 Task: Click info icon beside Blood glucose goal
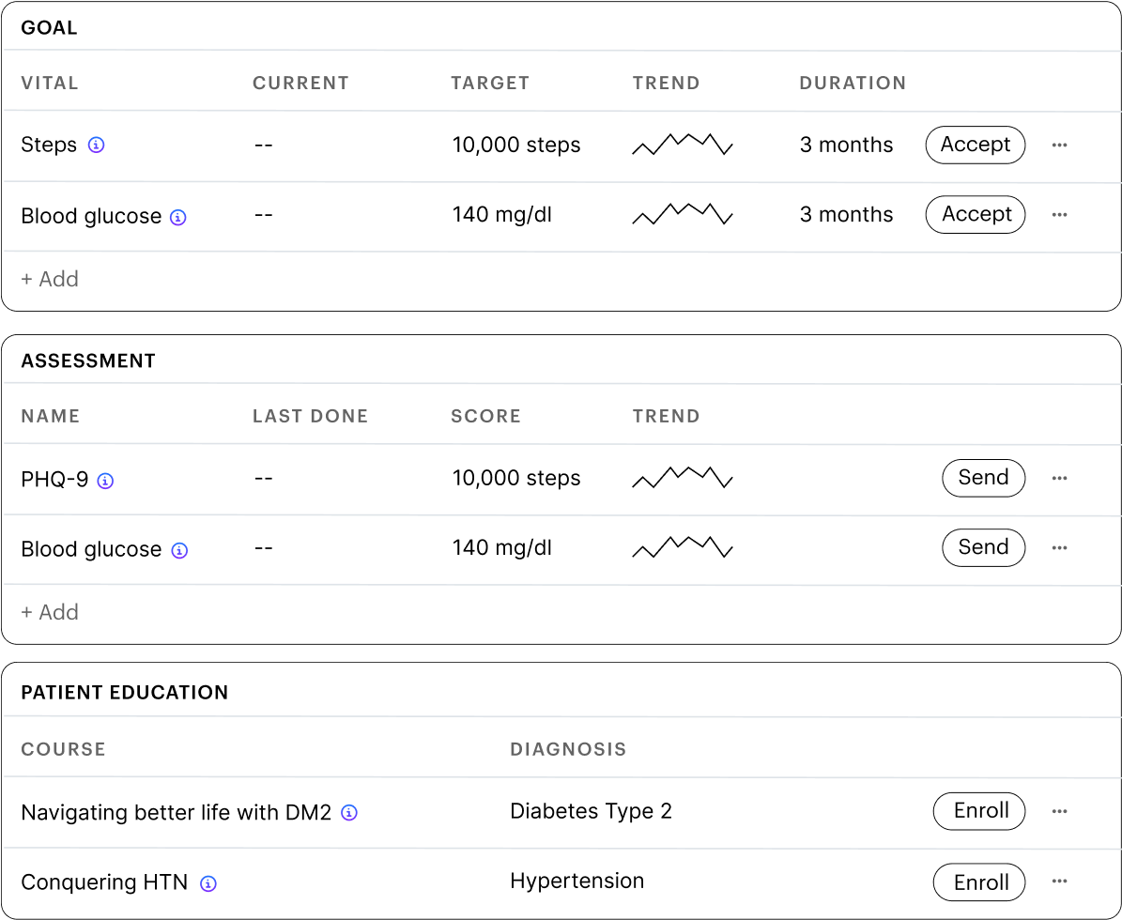point(178,217)
